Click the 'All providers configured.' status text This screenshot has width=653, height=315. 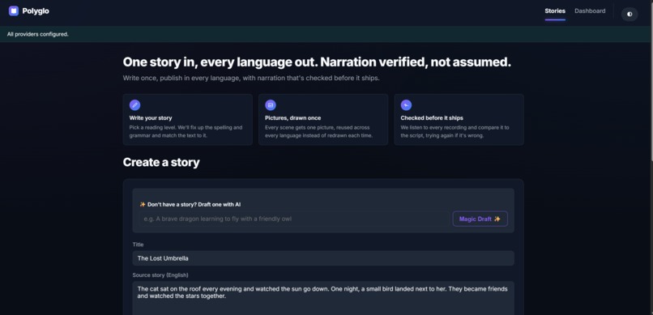[38, 34]
